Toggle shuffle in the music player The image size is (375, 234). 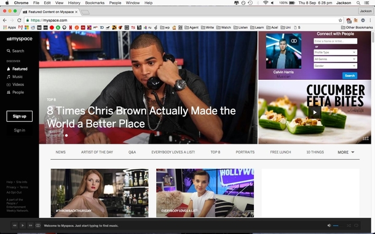(349, 225)
